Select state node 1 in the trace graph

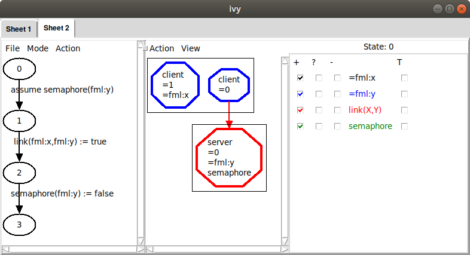tap(19, 121)
